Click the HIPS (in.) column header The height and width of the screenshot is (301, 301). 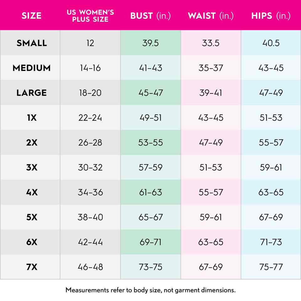271,16
